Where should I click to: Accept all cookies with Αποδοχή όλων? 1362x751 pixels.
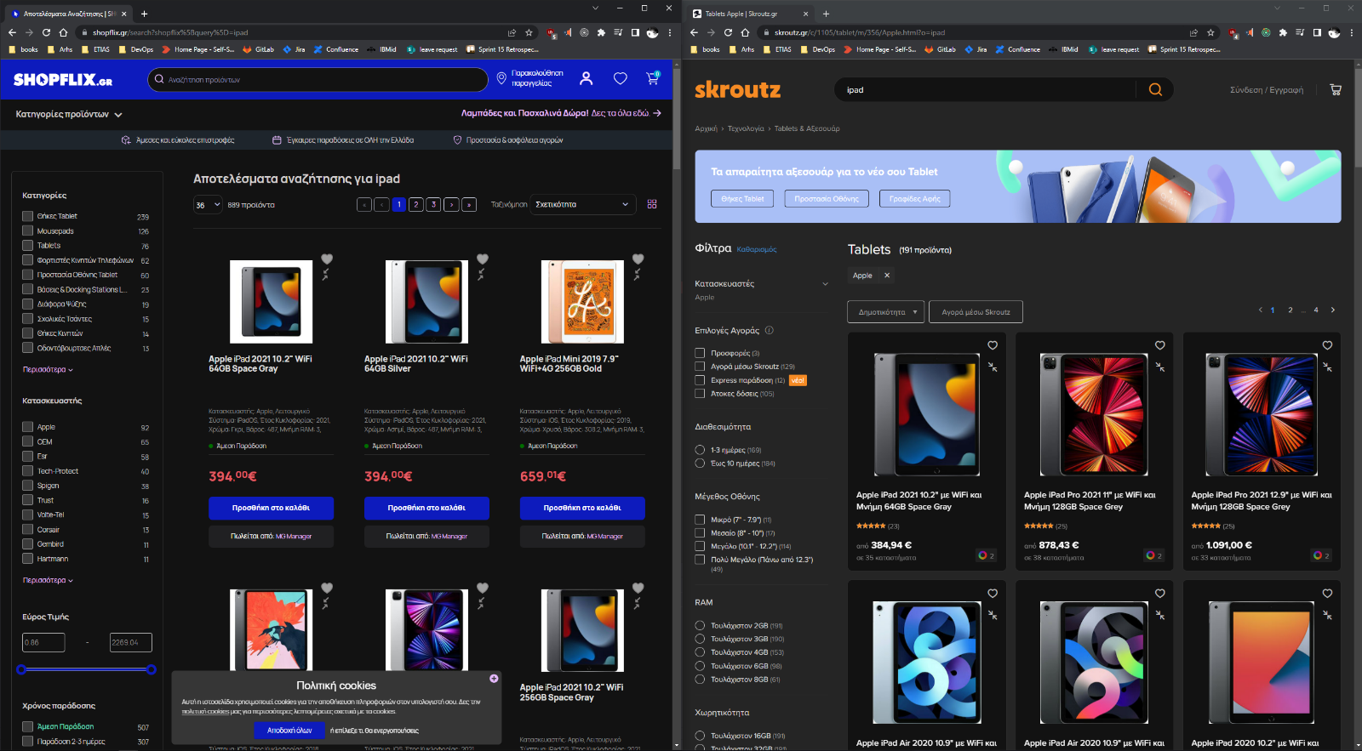289,730
